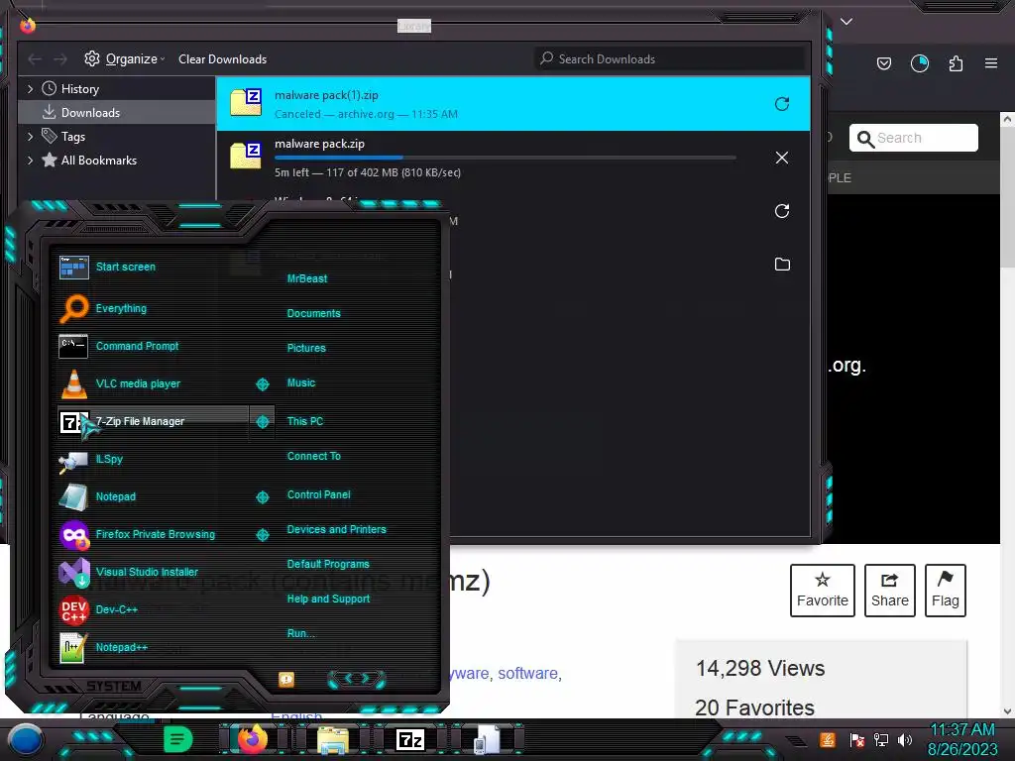Open Help and Support

pyautogui.click(x=328, y=599)
